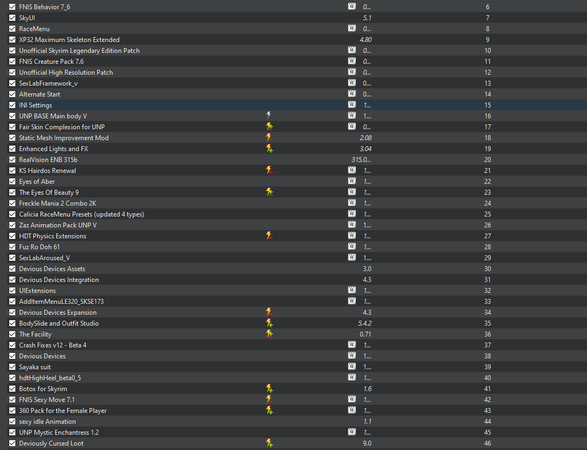The height and width of the screenshot is (450, 587).
Task: Click the conflict icon for Deviously Cursed Loot
Action: coord(269,443)
